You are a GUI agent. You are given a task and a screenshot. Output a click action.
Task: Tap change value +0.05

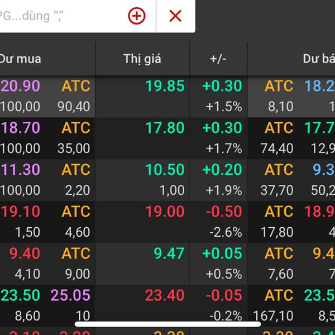[222, 253]
